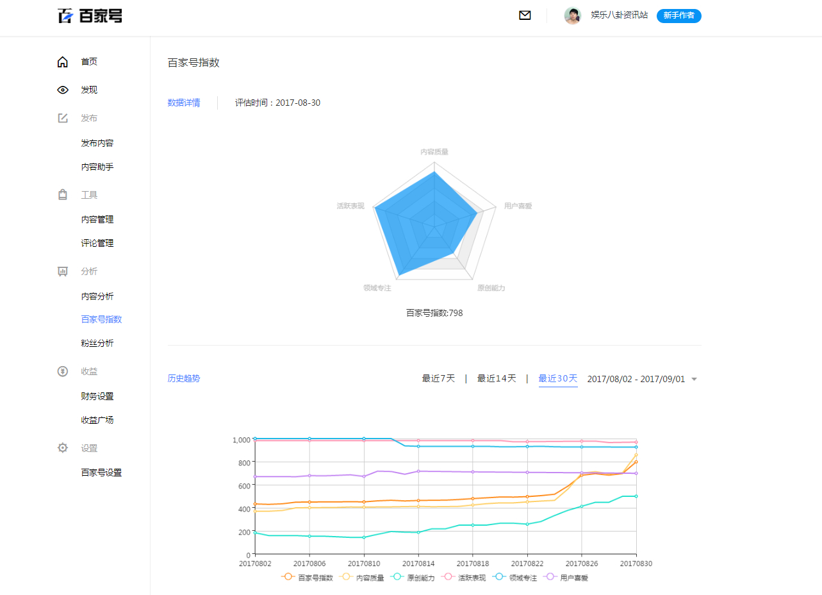Open 发布内容 in the sidebar
The image size is (822, 595).
[x=97, y=143]
